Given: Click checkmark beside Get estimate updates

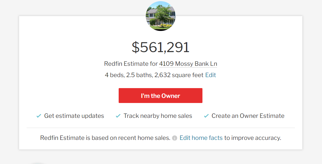Looking at the screenshot, I should coord(39,116).
